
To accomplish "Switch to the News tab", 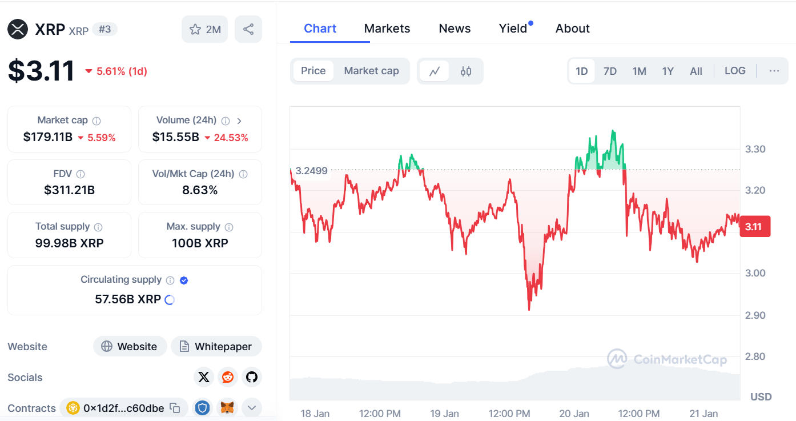I will tap(455, 29).
